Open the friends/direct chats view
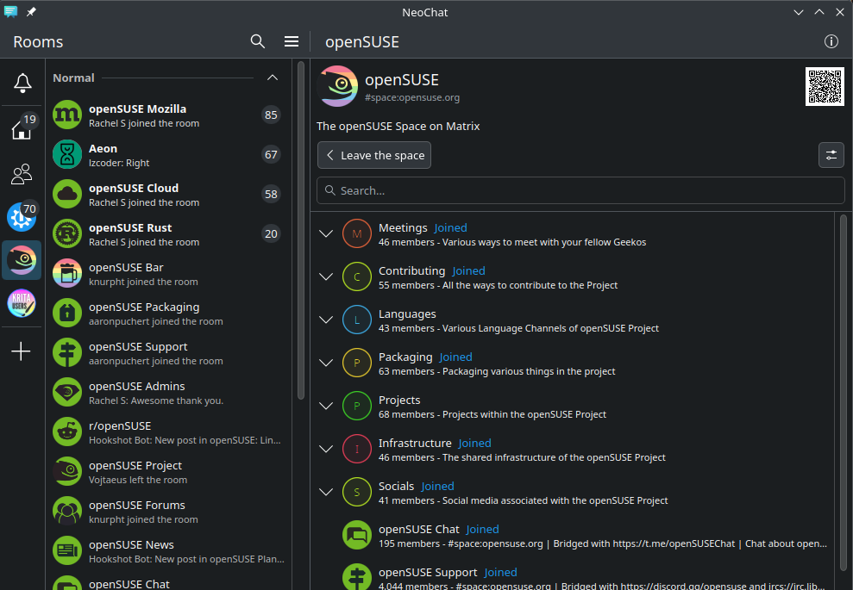 pos(22,174)
